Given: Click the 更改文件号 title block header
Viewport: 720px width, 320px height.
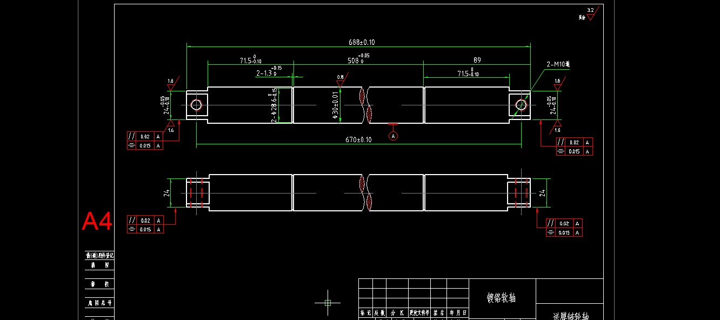Looking at the screenshot, I should tap(418, 312).
